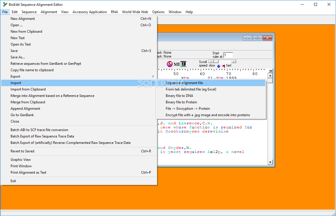The height and width of the screenshot is (216, 336).
Task: Open the Edit menu
Action: 15,12
